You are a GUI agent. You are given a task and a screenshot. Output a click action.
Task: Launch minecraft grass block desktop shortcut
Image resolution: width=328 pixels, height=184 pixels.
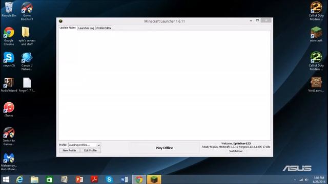click(316, 34)
